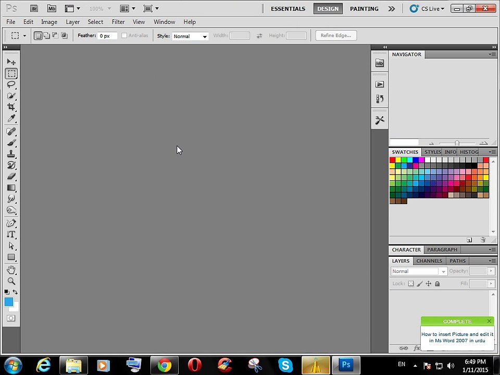Enable Intersect with selection mode

click(64, 36)
